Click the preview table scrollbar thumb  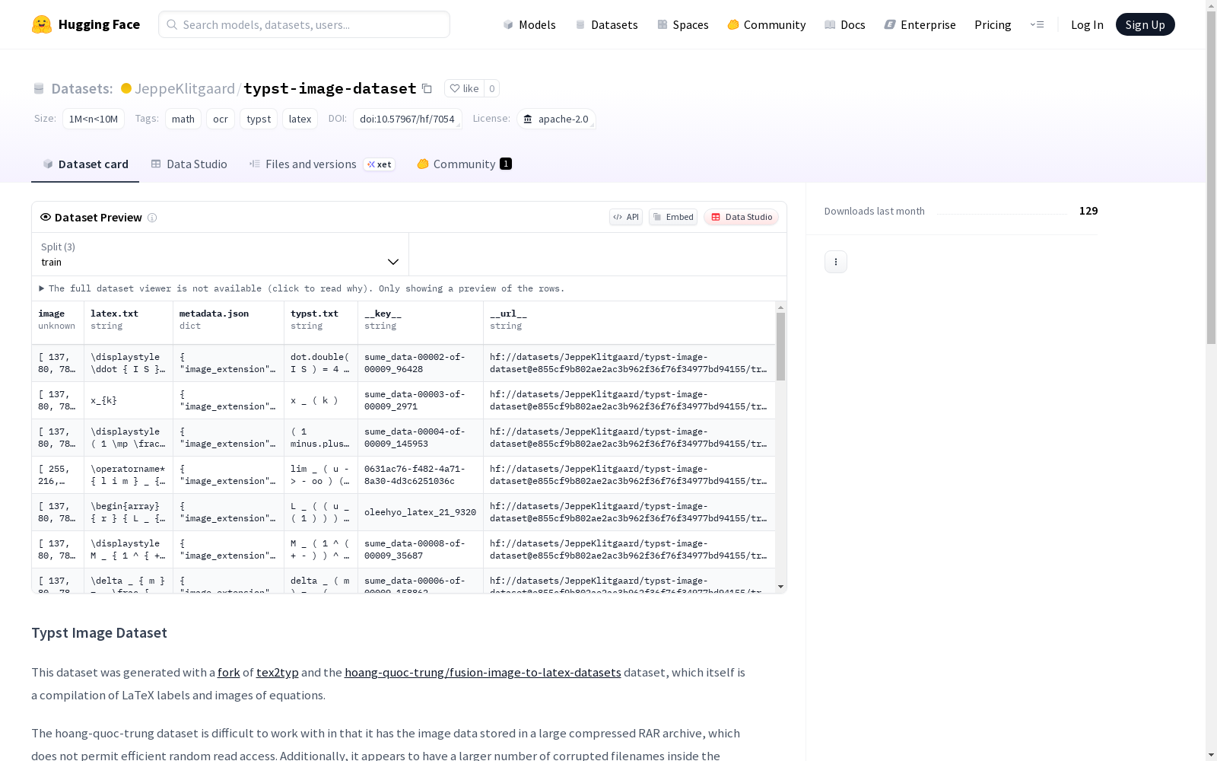coord(780,346)
